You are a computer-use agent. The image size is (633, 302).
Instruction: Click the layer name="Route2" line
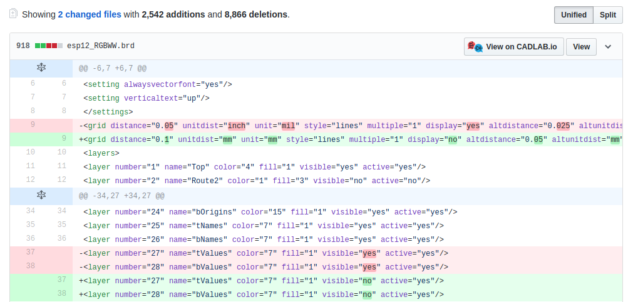click(256, 181)
